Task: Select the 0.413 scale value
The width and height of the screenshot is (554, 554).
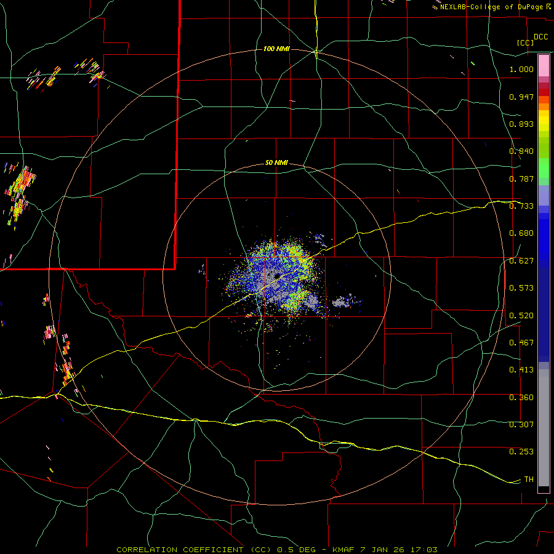Action: (521, 370)
